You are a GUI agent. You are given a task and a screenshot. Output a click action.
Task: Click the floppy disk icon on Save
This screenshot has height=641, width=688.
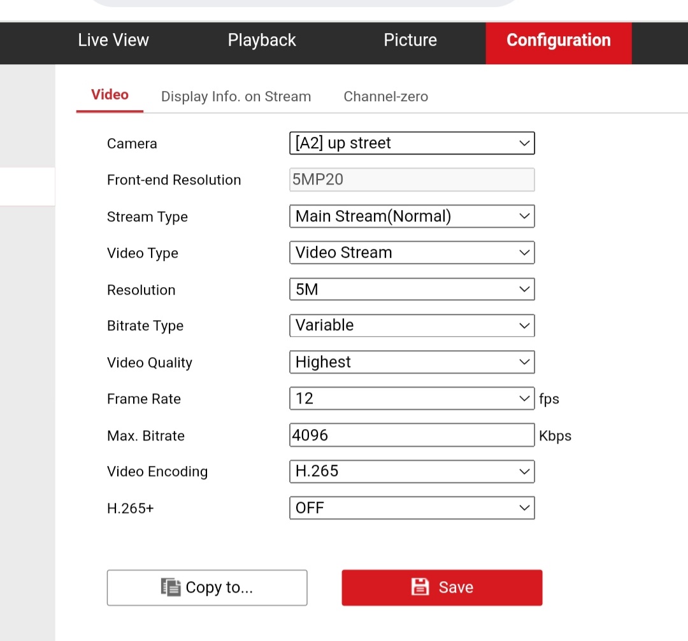coord(420,587)
